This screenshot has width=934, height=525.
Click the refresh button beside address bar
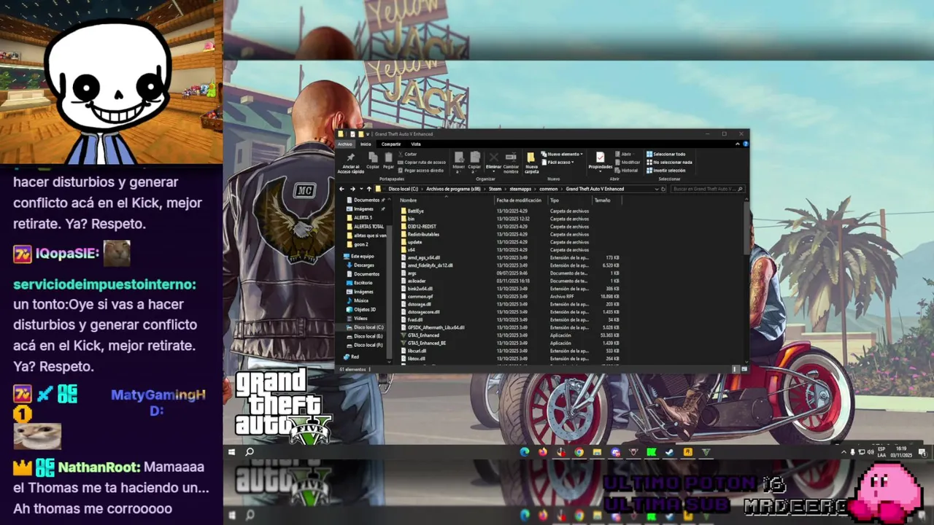click(x=663, y=189)
